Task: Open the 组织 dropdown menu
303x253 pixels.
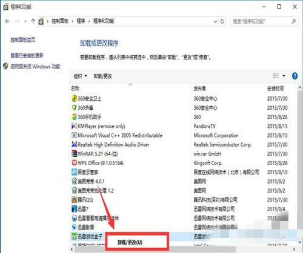Action: coord(80,76)
